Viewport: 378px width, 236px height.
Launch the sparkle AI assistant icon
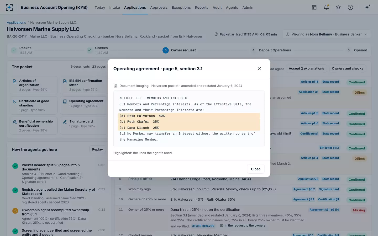[x=367, y=7]
